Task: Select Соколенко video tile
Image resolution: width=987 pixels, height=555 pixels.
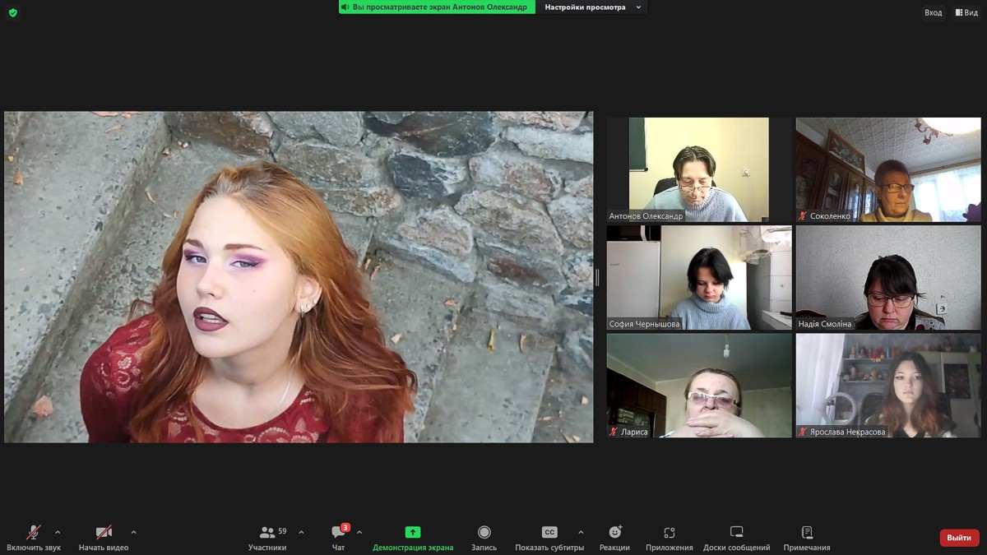Action: tap(888, 169)
